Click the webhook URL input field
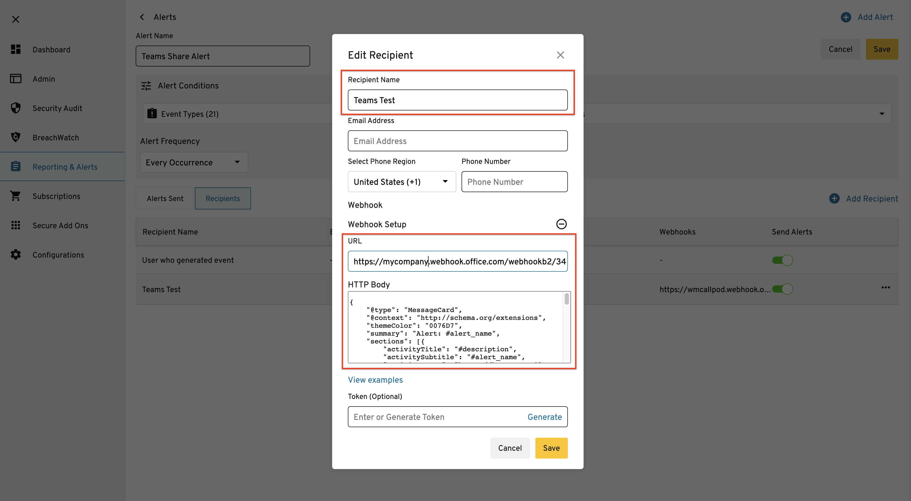This screenshot has width=911, height=501. (458, 261)
